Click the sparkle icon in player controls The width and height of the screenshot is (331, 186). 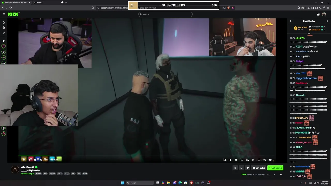point(230,160)
